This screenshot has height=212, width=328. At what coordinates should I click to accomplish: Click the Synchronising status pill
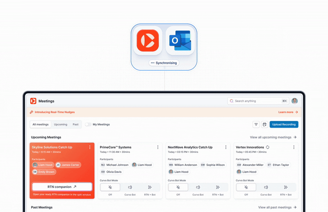(164, 63)
